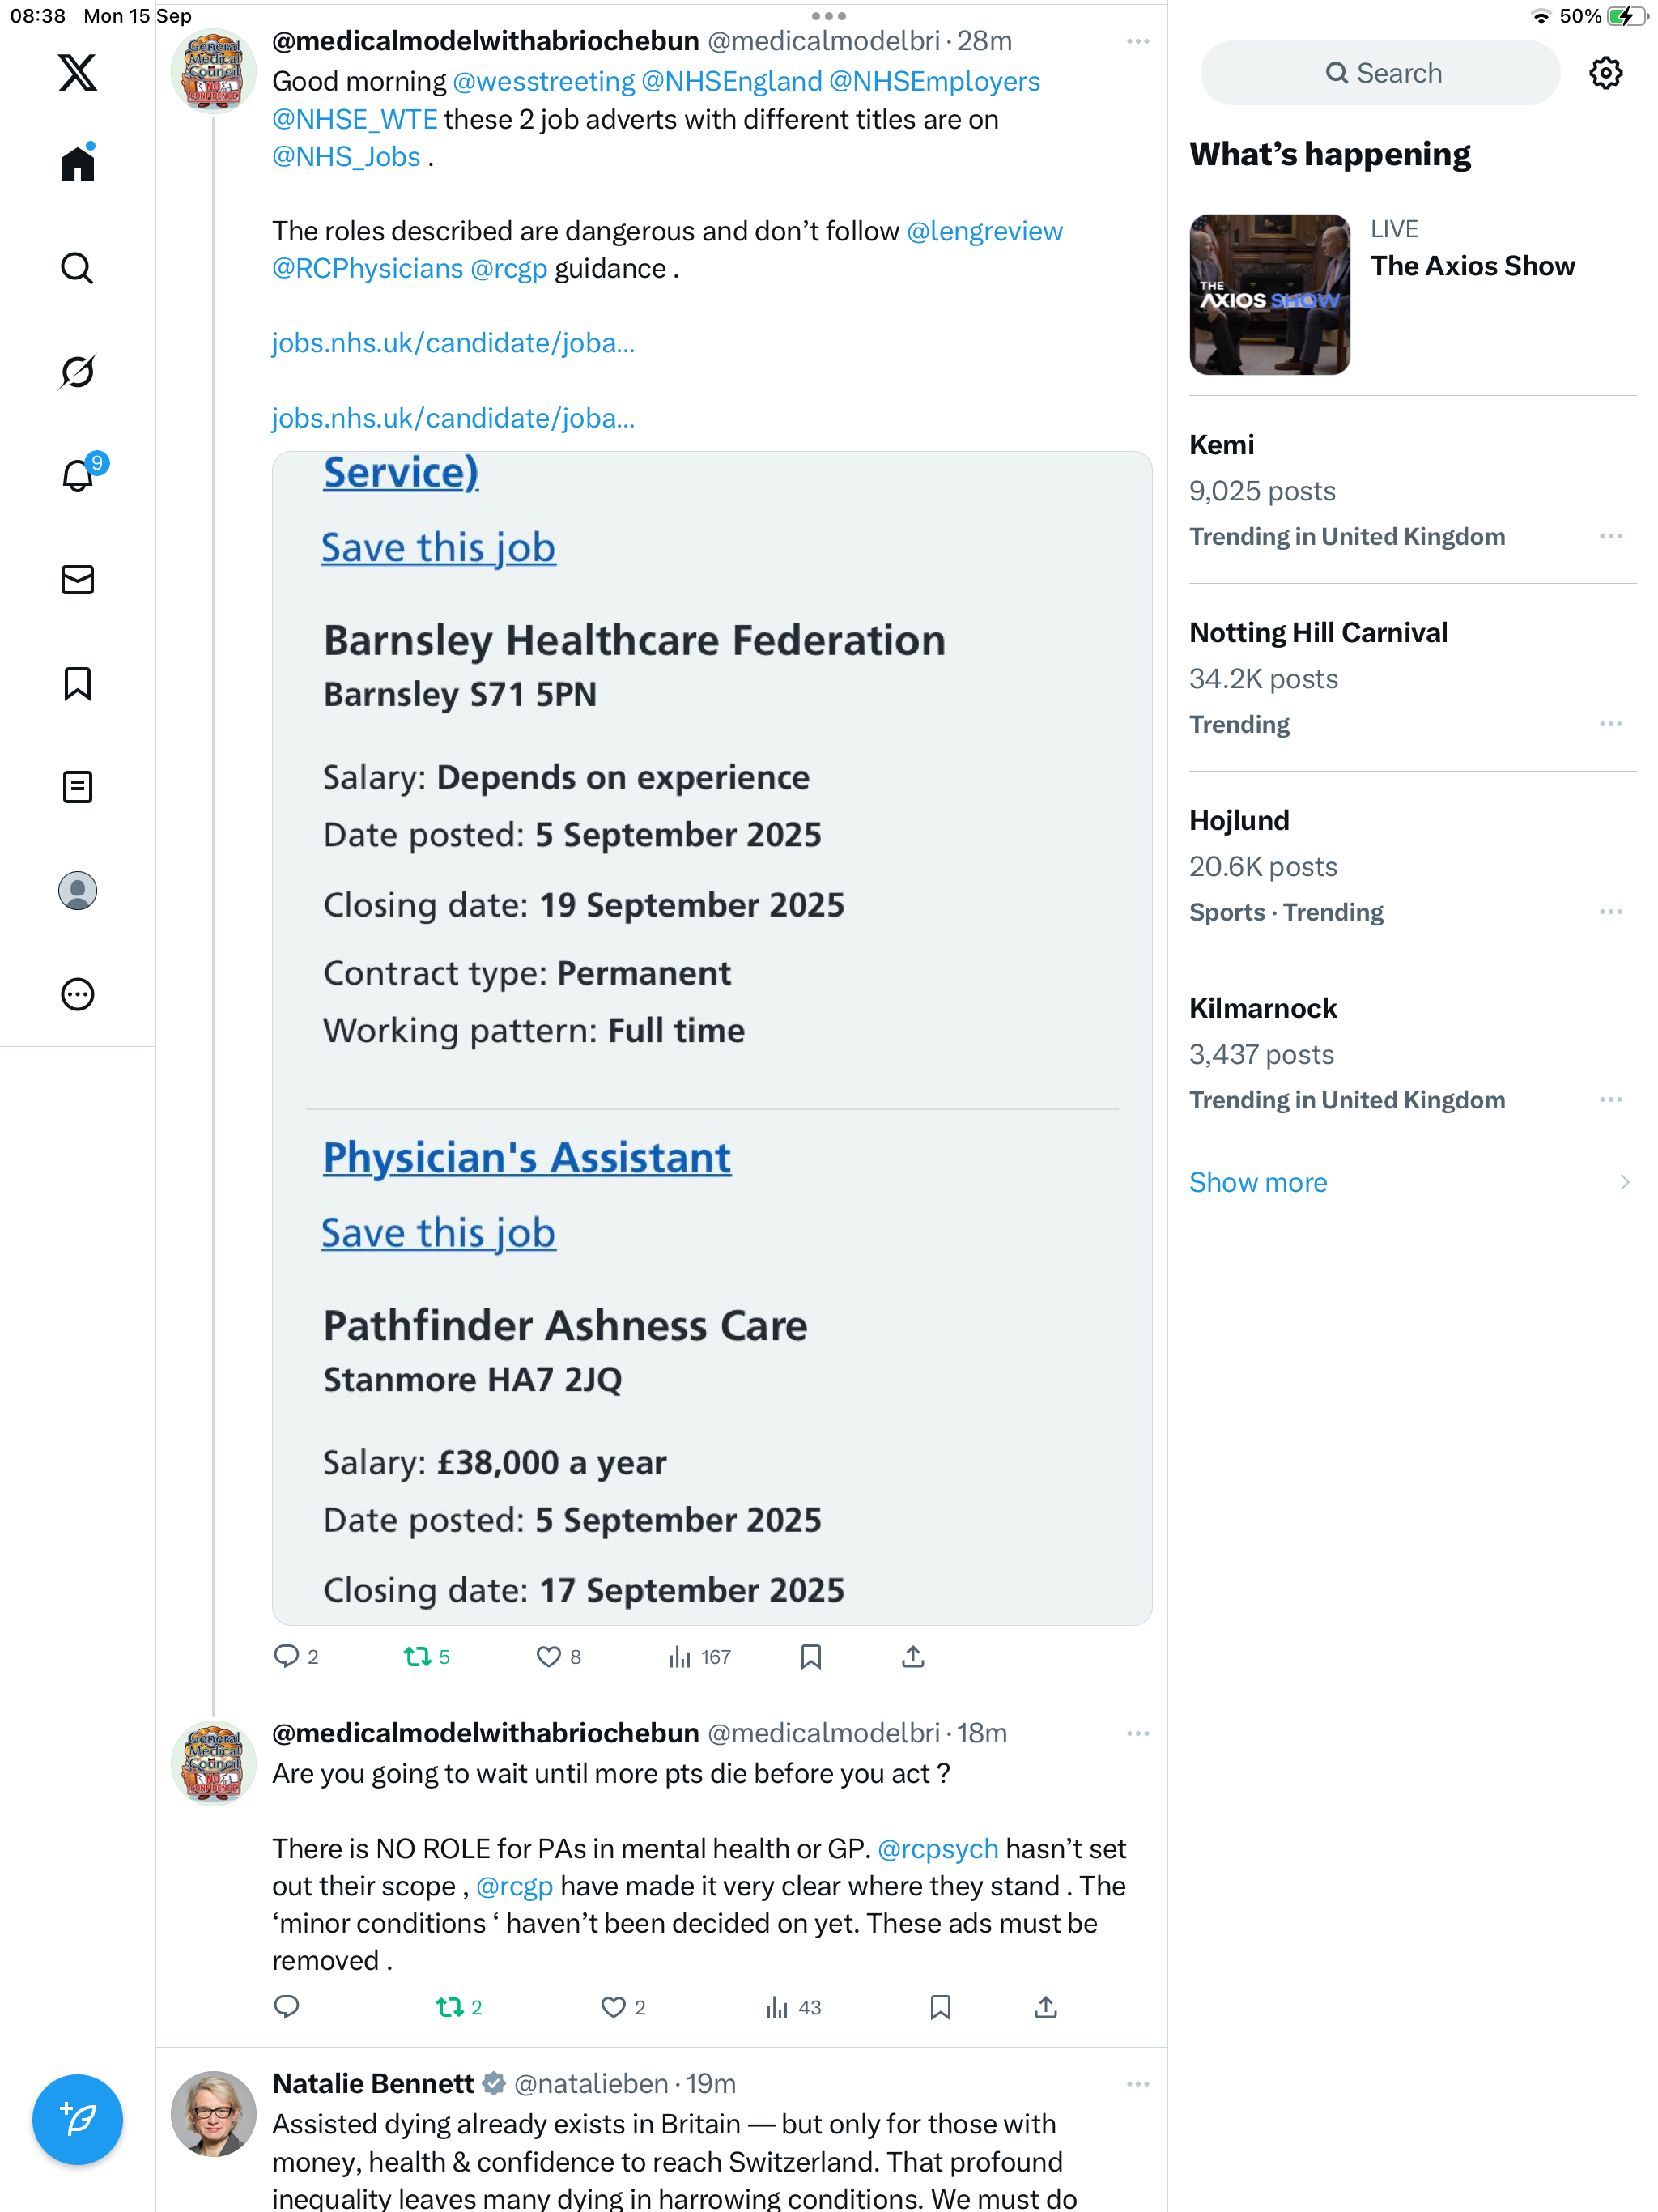Share the NHS job adverts post
This screenshot has height=2212, width=1658.
tap(912, 1657)
